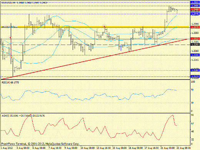Click the RSI(14) 68.1775 indicator label
200x150 pixels.
coord(10,83)
